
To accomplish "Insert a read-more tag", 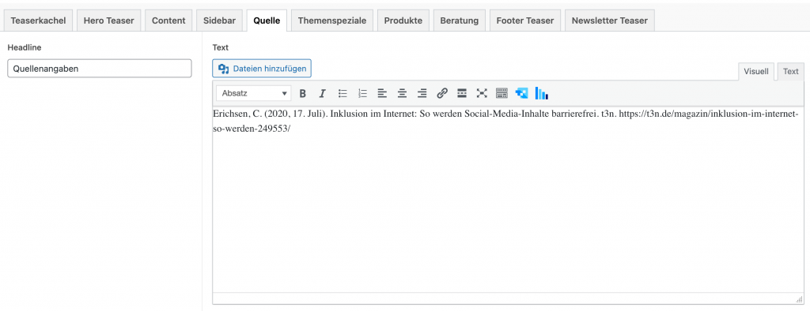I will [x=462, y=93].
